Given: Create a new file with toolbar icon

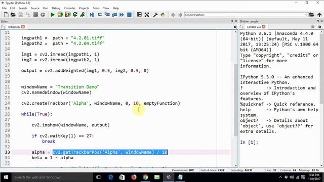Looking at the screenshot, I should point(6,15).
